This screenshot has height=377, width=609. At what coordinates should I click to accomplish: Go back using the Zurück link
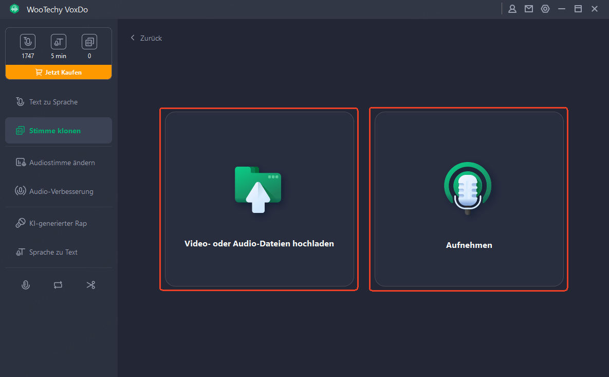(146, 38)
